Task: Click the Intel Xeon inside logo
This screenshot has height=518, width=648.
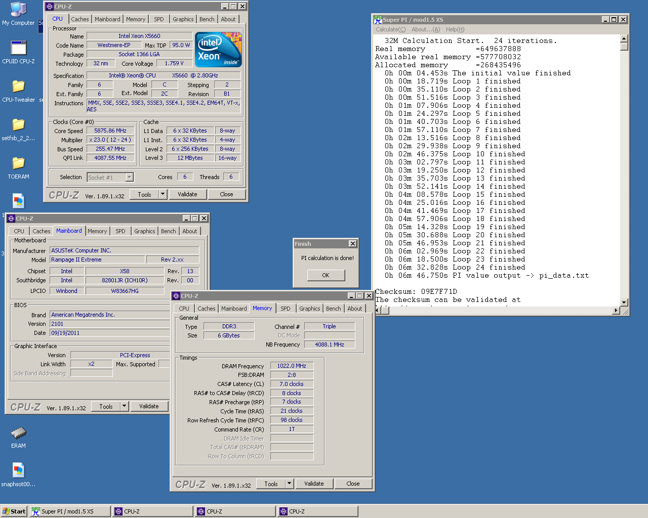Action: click(x=218, y=50)
